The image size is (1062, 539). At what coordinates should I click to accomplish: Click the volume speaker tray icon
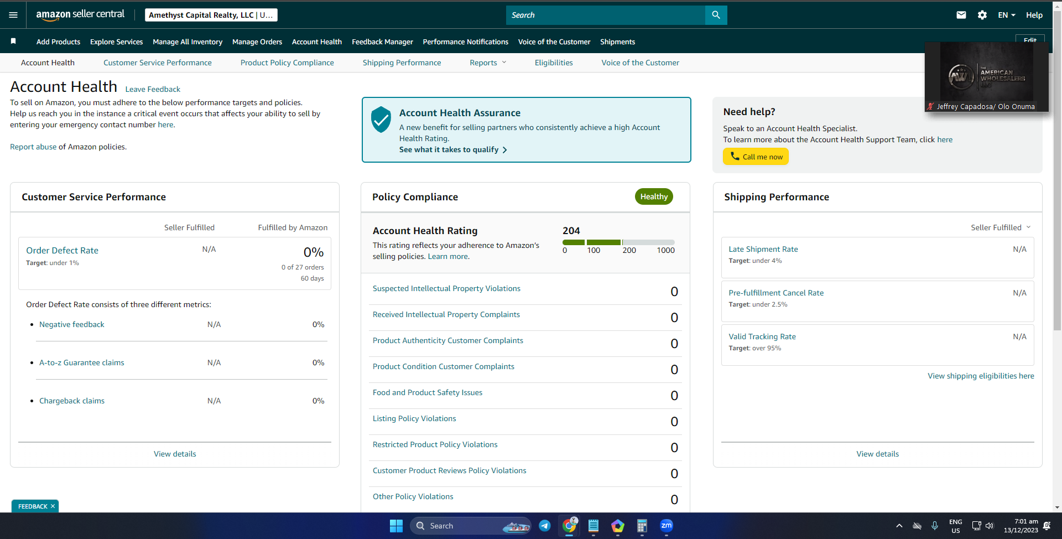tap(990, 526)
